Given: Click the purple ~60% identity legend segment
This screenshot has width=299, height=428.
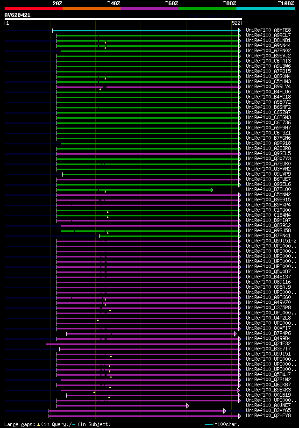Looking at the screenshot, I should pyautogui.click(x=149, y=8).
